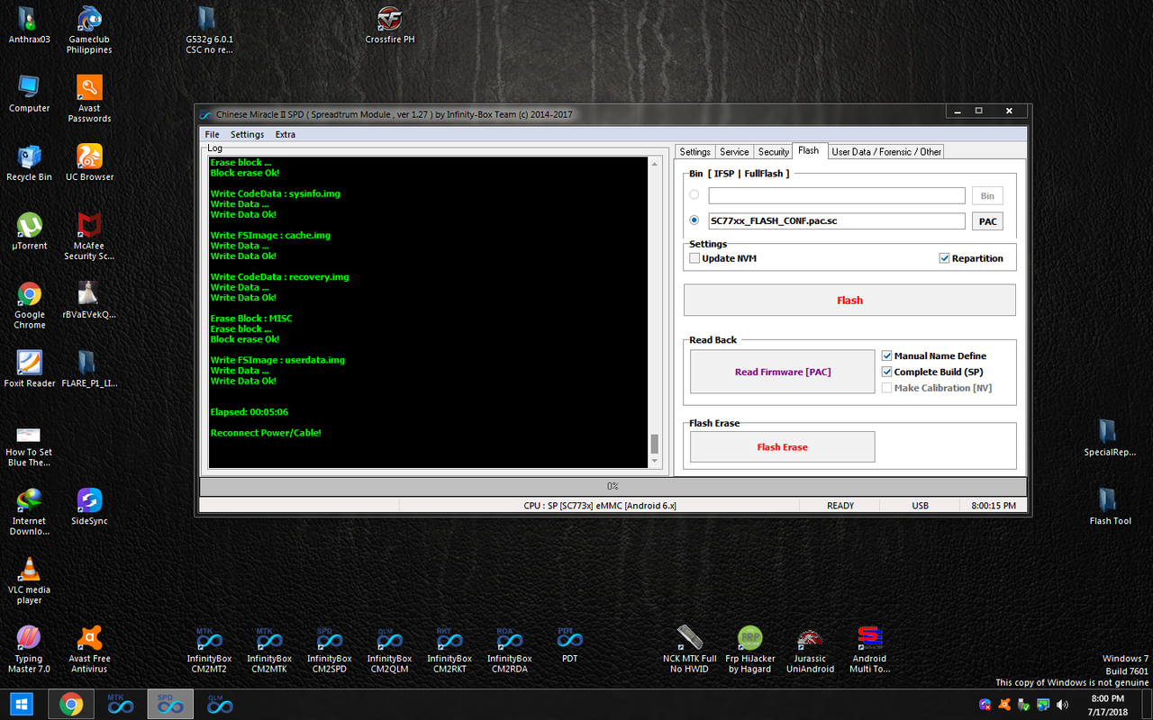Open the File menu
Image resolution: width=1153 pixels, height=720 pixels.
pos(212,134)
